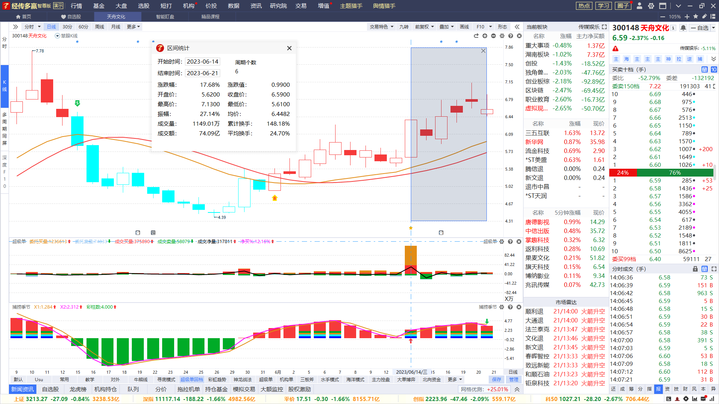The image size is (719, 404).
Task: Open the 自选 dropdown arrow
Action: pos(713,28)
